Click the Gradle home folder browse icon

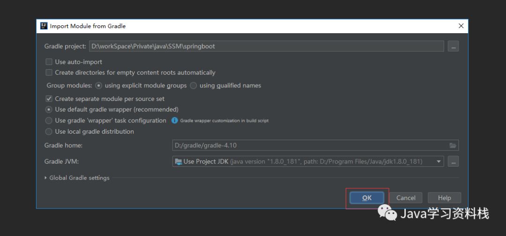[453, 145]
